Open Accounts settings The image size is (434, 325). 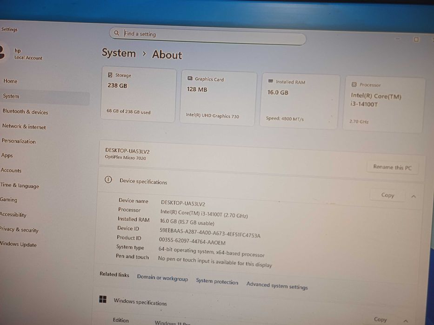click(x=11, y=170)
